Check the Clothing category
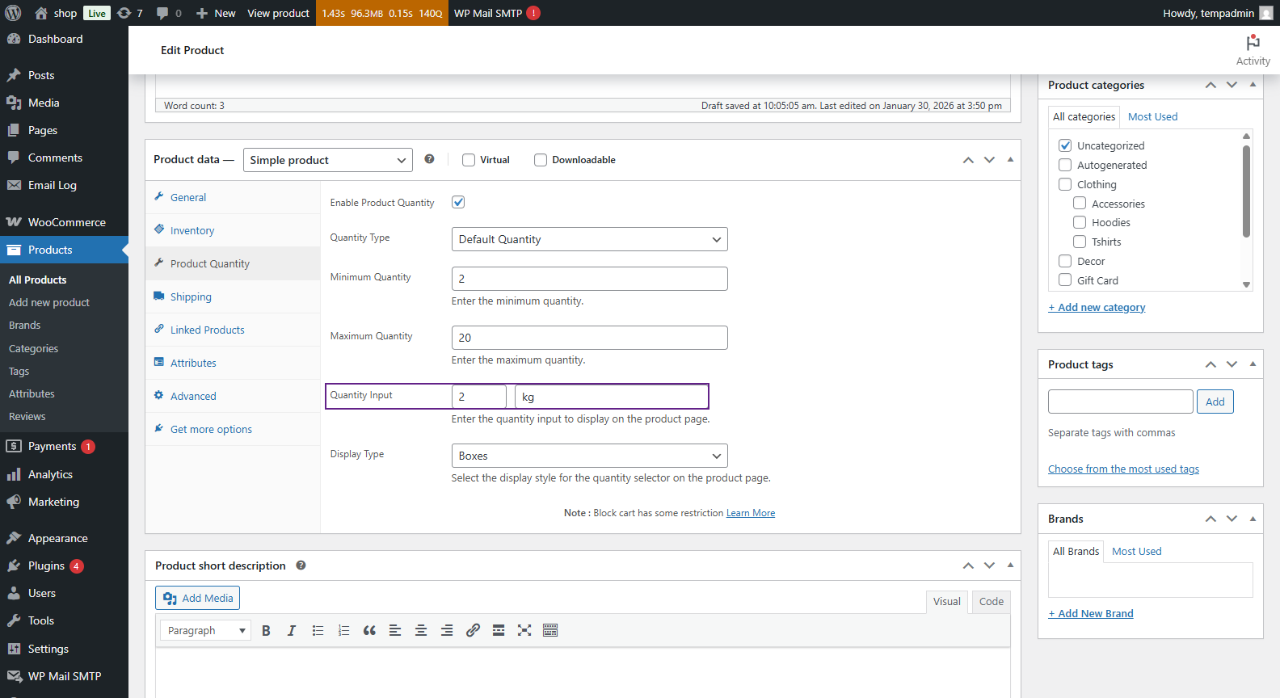This screenshot has width=1280, height=698. pyautogui.click(x=1065, y=184)
